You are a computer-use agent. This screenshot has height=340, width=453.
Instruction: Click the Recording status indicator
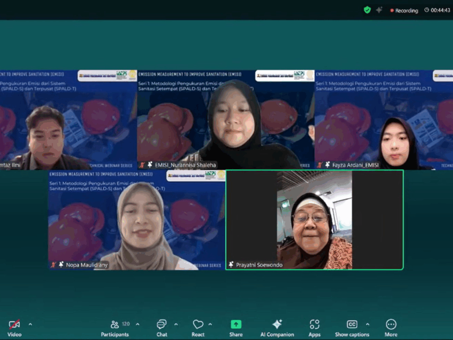pyautogui.click(x=404, y=10)
